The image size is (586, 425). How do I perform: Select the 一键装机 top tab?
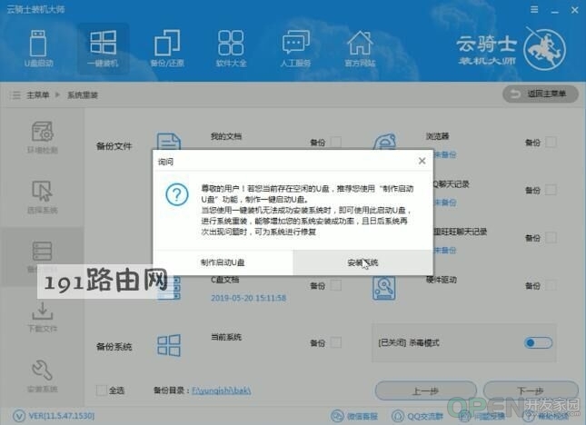click(104, 48)
